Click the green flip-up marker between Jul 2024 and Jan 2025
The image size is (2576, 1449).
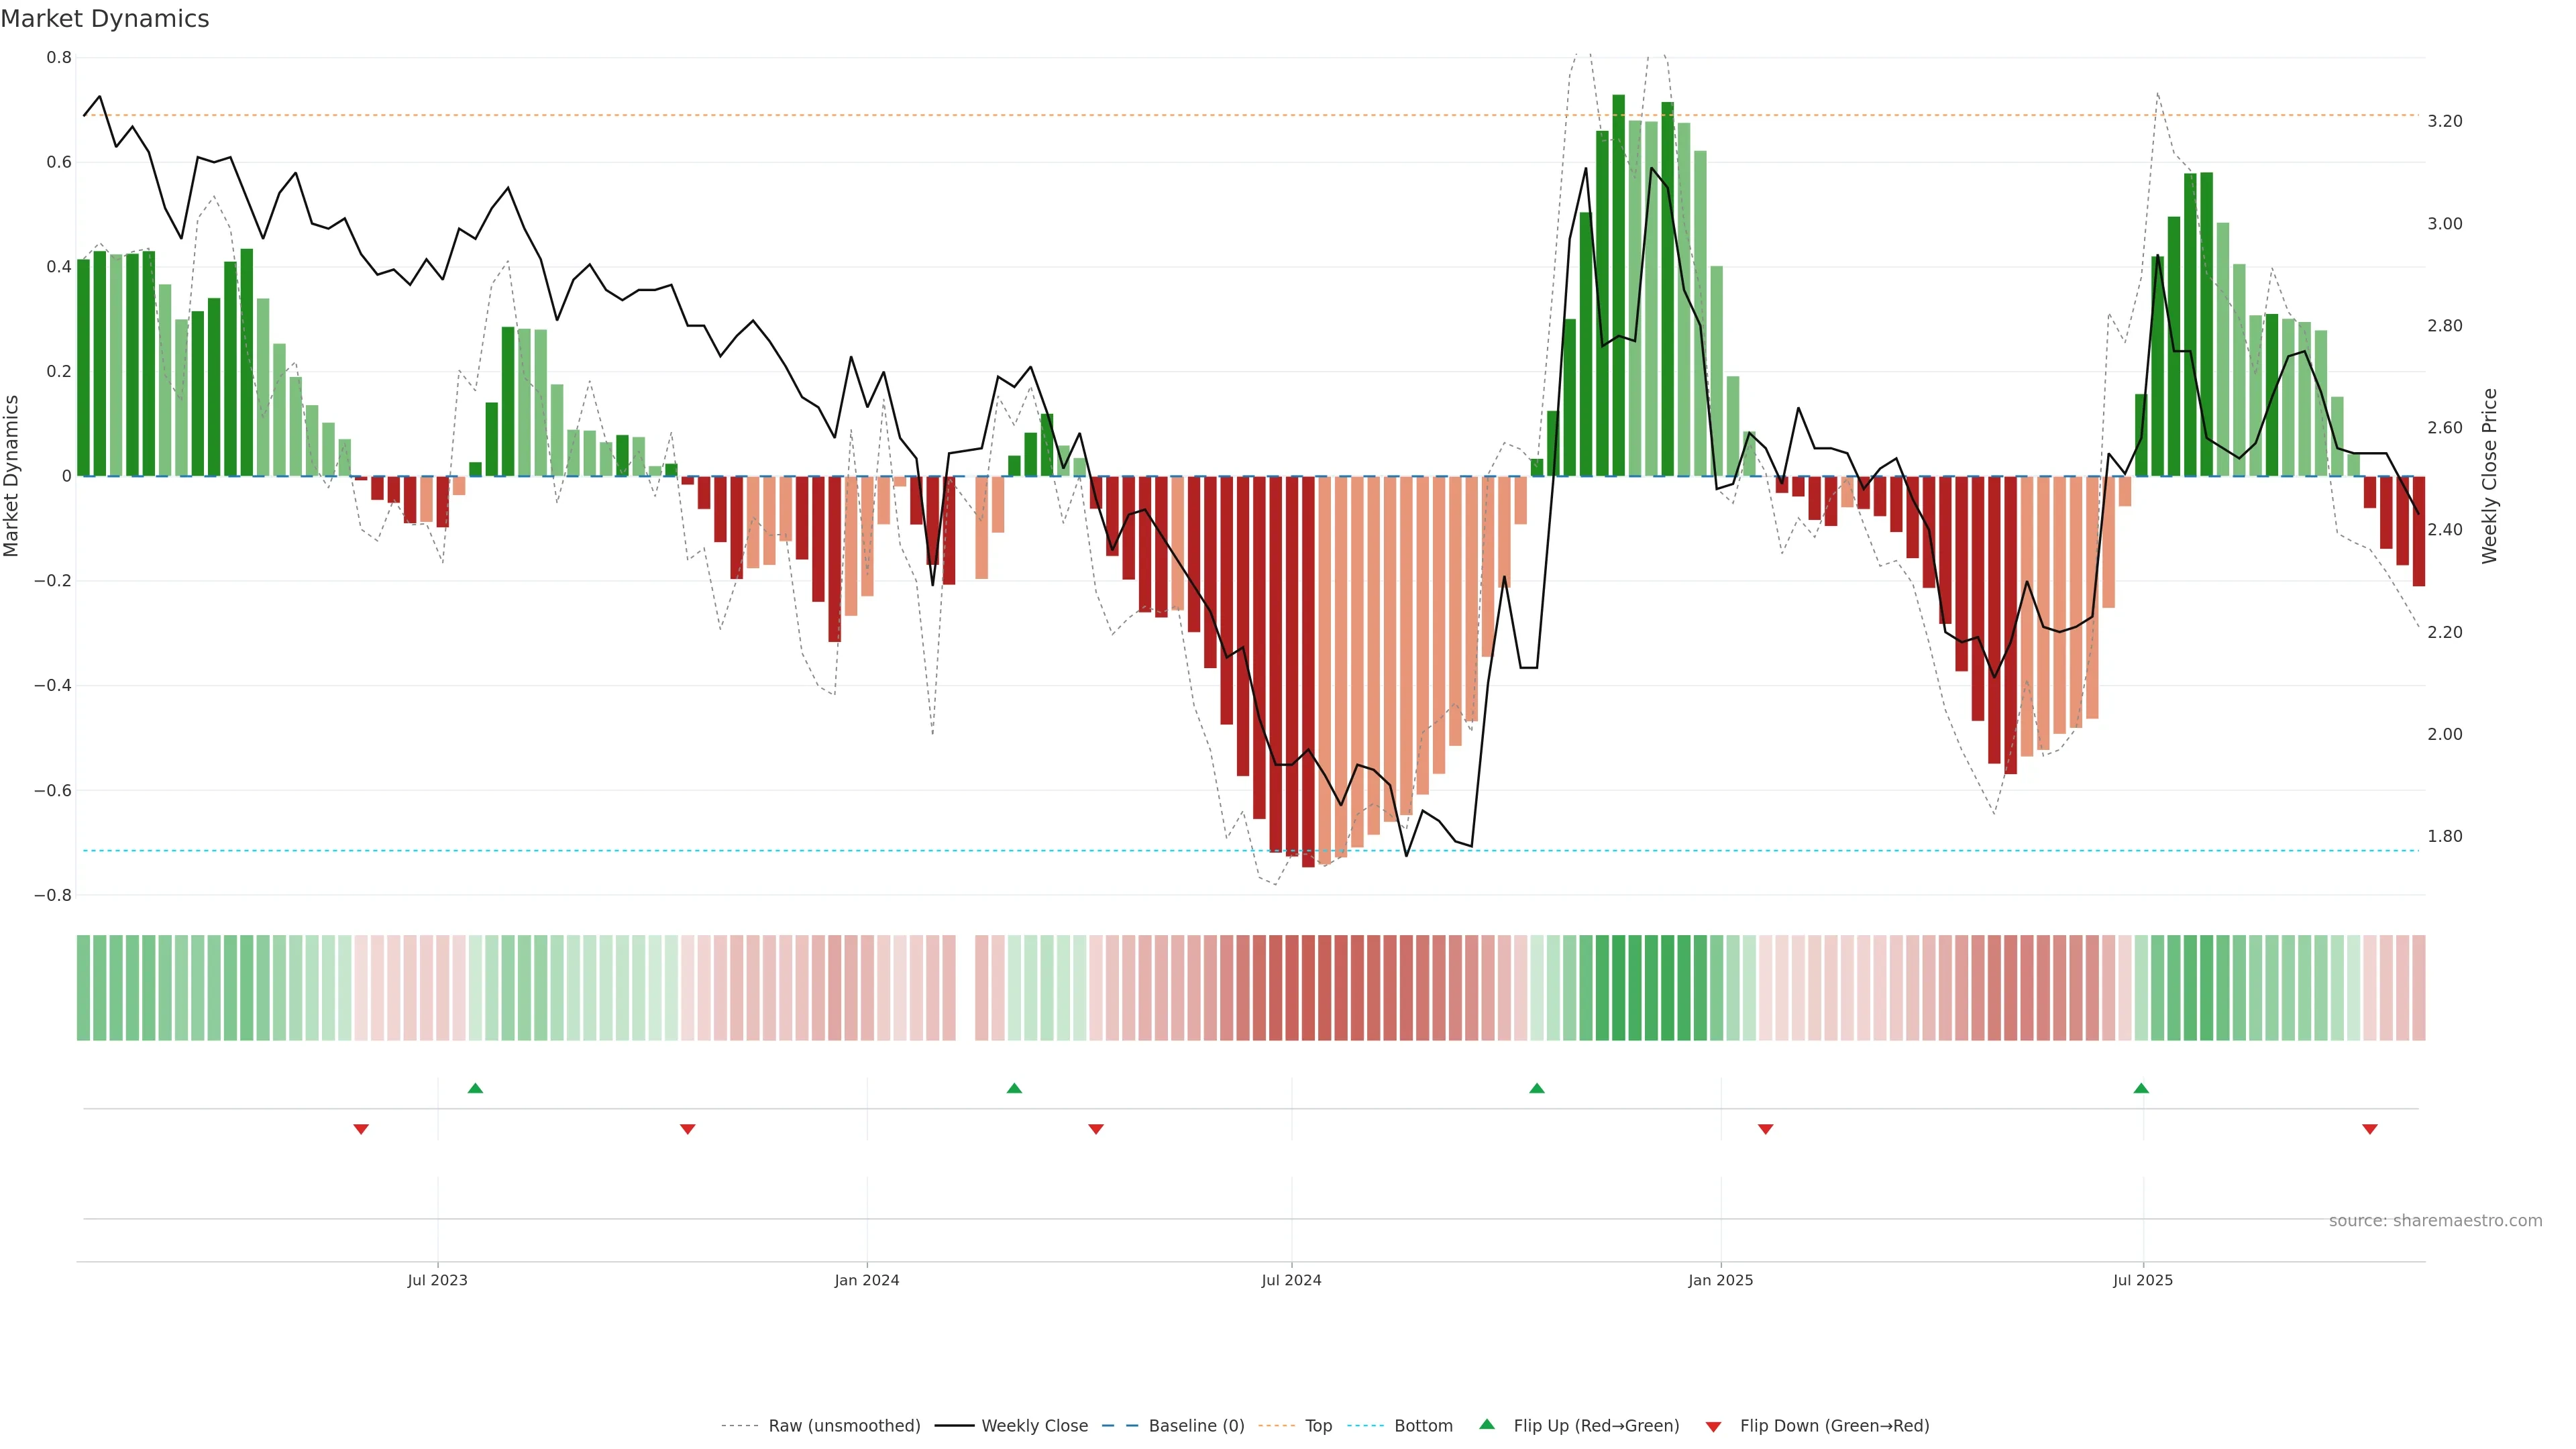pos(1537,1088)
